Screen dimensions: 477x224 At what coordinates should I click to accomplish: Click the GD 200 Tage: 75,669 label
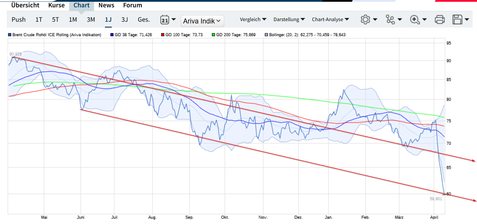(x=236, y=35)
